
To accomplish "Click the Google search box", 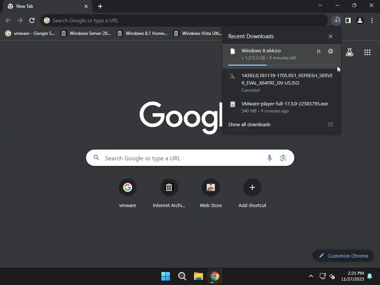I will coord(190,158).
